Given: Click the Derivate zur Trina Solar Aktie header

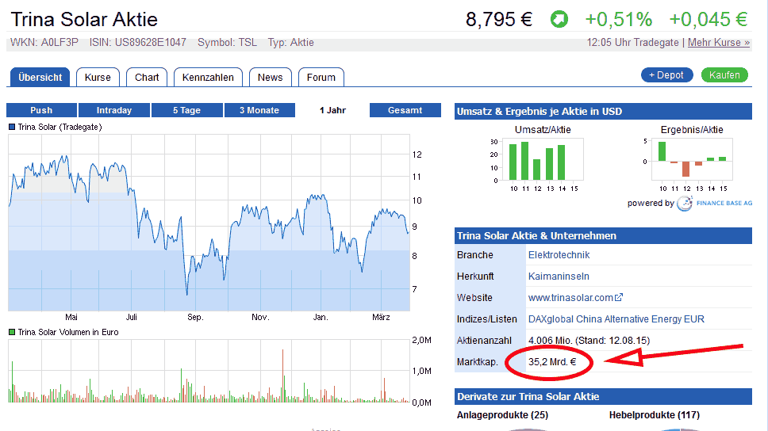Looking at the screenshot, I should tap(604, 397).
